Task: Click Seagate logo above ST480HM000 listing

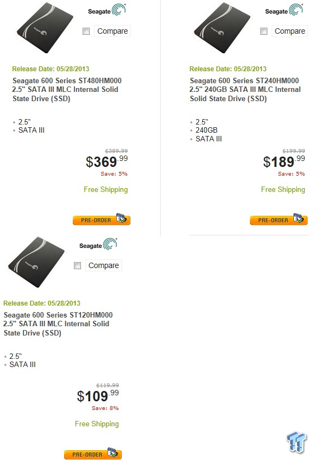Action: (x=107, y=10)
